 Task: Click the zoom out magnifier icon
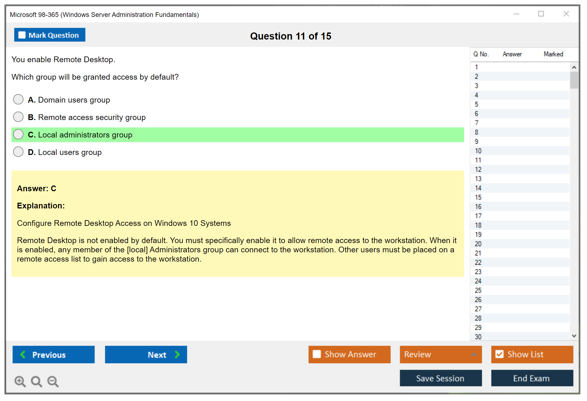pyautogui.click(x=53, y=381)
